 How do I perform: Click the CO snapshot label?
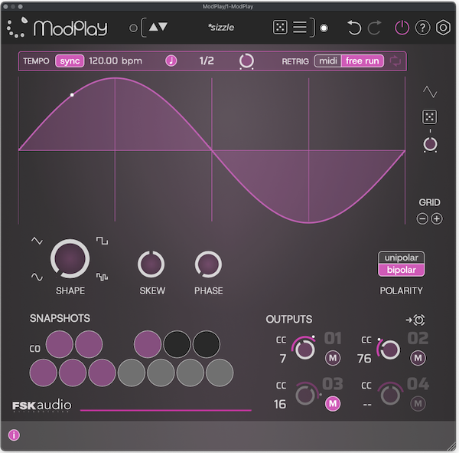[x=35, y=349]
